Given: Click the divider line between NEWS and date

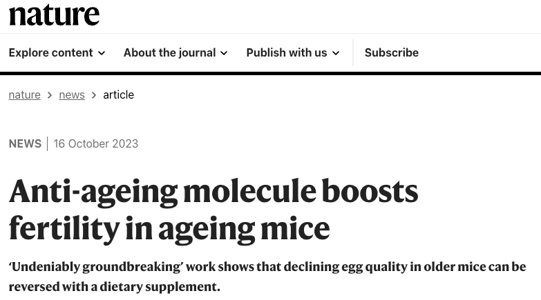Looking at the screenshot, I should point(48,143).
